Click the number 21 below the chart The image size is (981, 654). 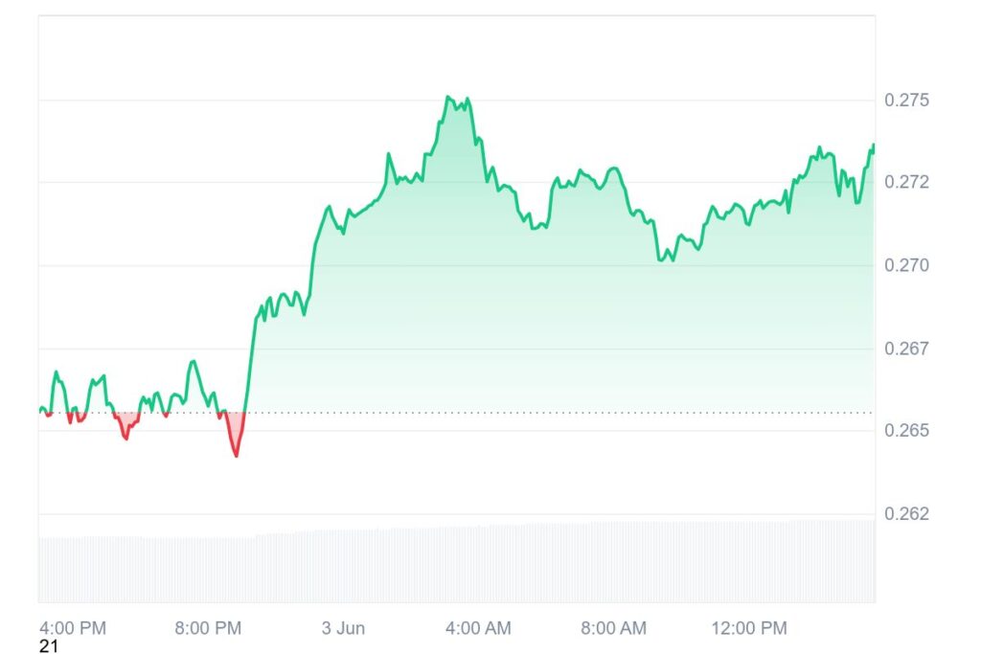click(x=48, y=647)
